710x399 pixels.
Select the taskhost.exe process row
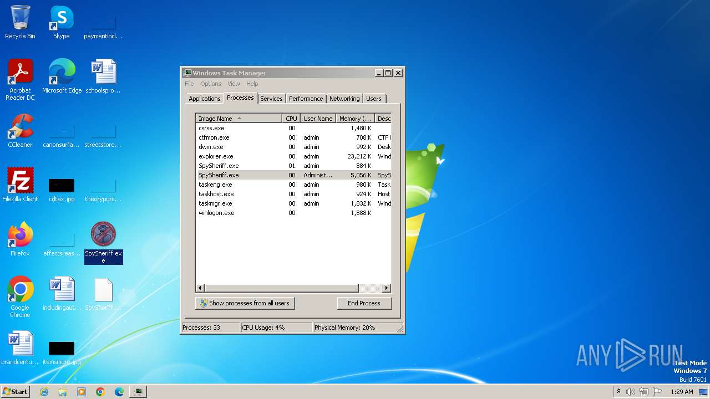[293, 194]
